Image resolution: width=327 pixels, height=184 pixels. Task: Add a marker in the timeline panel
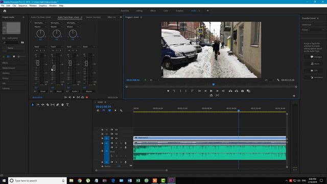115,110
